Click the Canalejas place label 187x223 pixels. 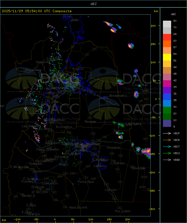(138, 168)
